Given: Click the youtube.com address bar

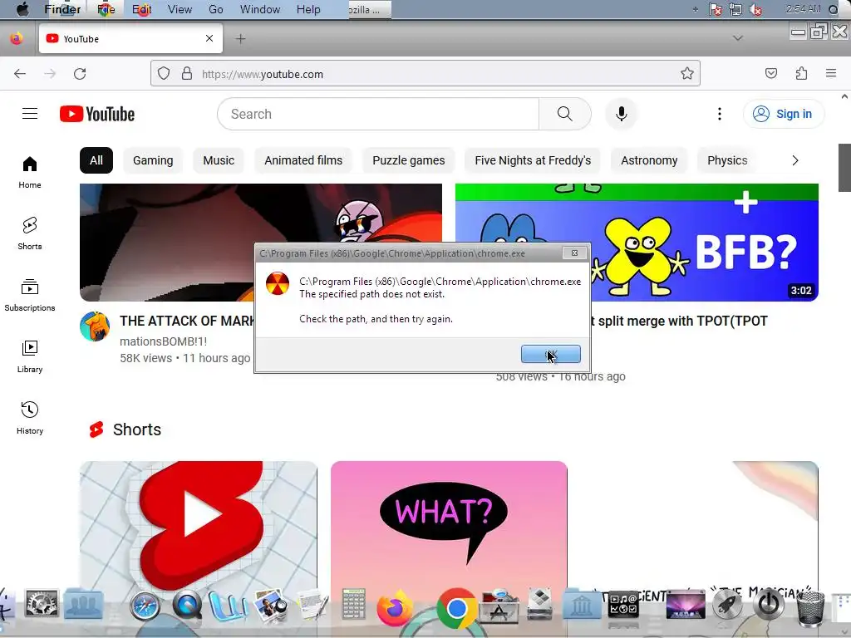Looking at the screenshot, I should (x=425, y=74).
